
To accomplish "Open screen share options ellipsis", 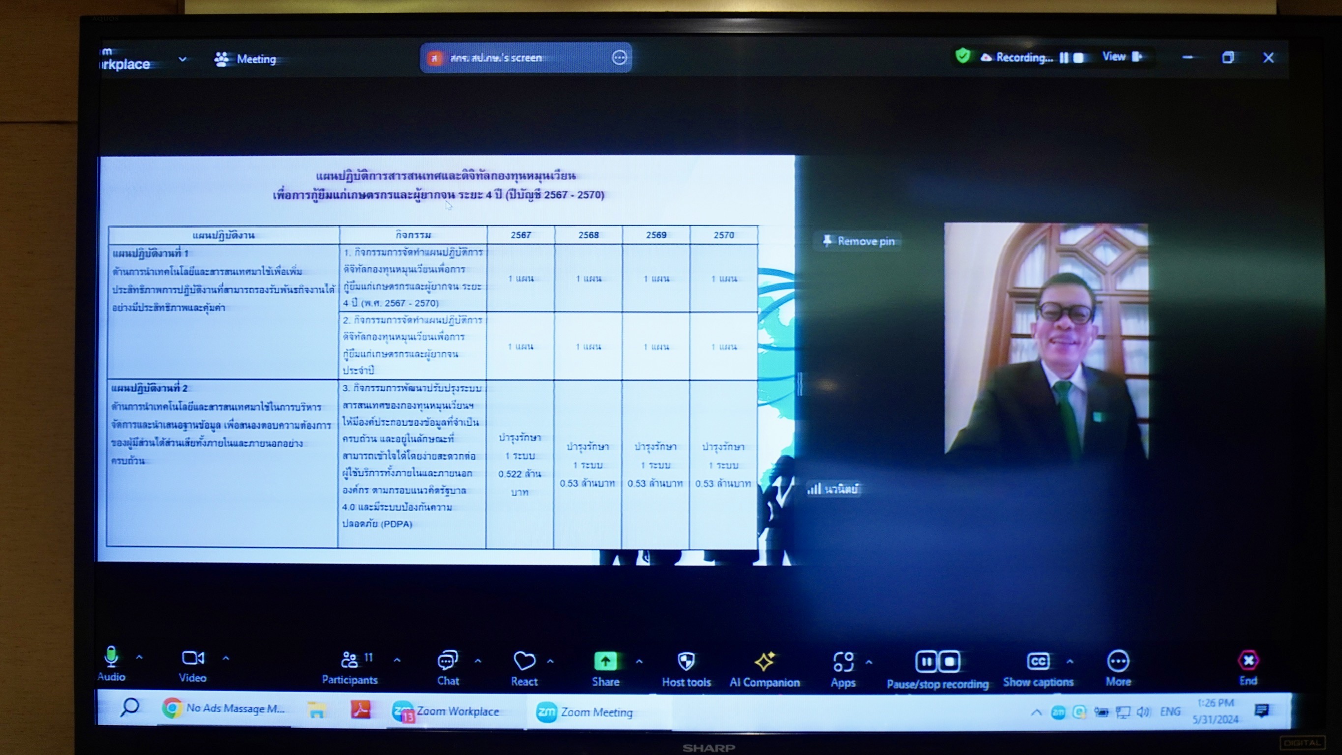I will tap(619, 58).
